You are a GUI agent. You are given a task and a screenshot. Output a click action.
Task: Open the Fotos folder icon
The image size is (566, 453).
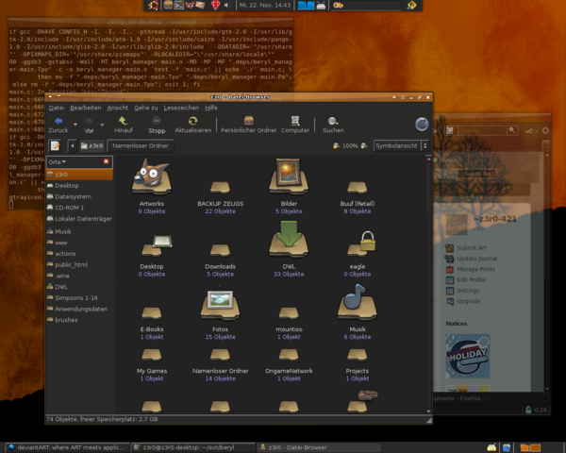pyautogui.click(x=220, y=304)
